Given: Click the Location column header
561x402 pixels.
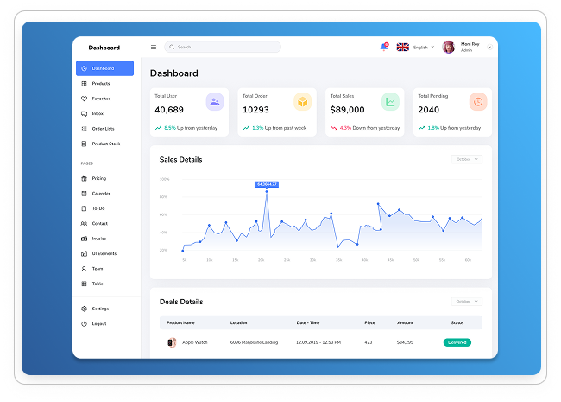Looking at the screenshot, I should (238, 322).
